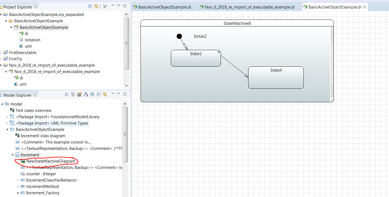Expand Package Import FoundationalModelLibrary node
The width and height of the screenshot is (389, 197).
7,117
